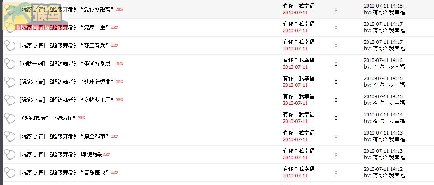The height and width of the screenshot is (185, 434).
Task: Go to last post dated 2010-07-11 14:12
Action: pyautogui.click(x=383, y=169)
